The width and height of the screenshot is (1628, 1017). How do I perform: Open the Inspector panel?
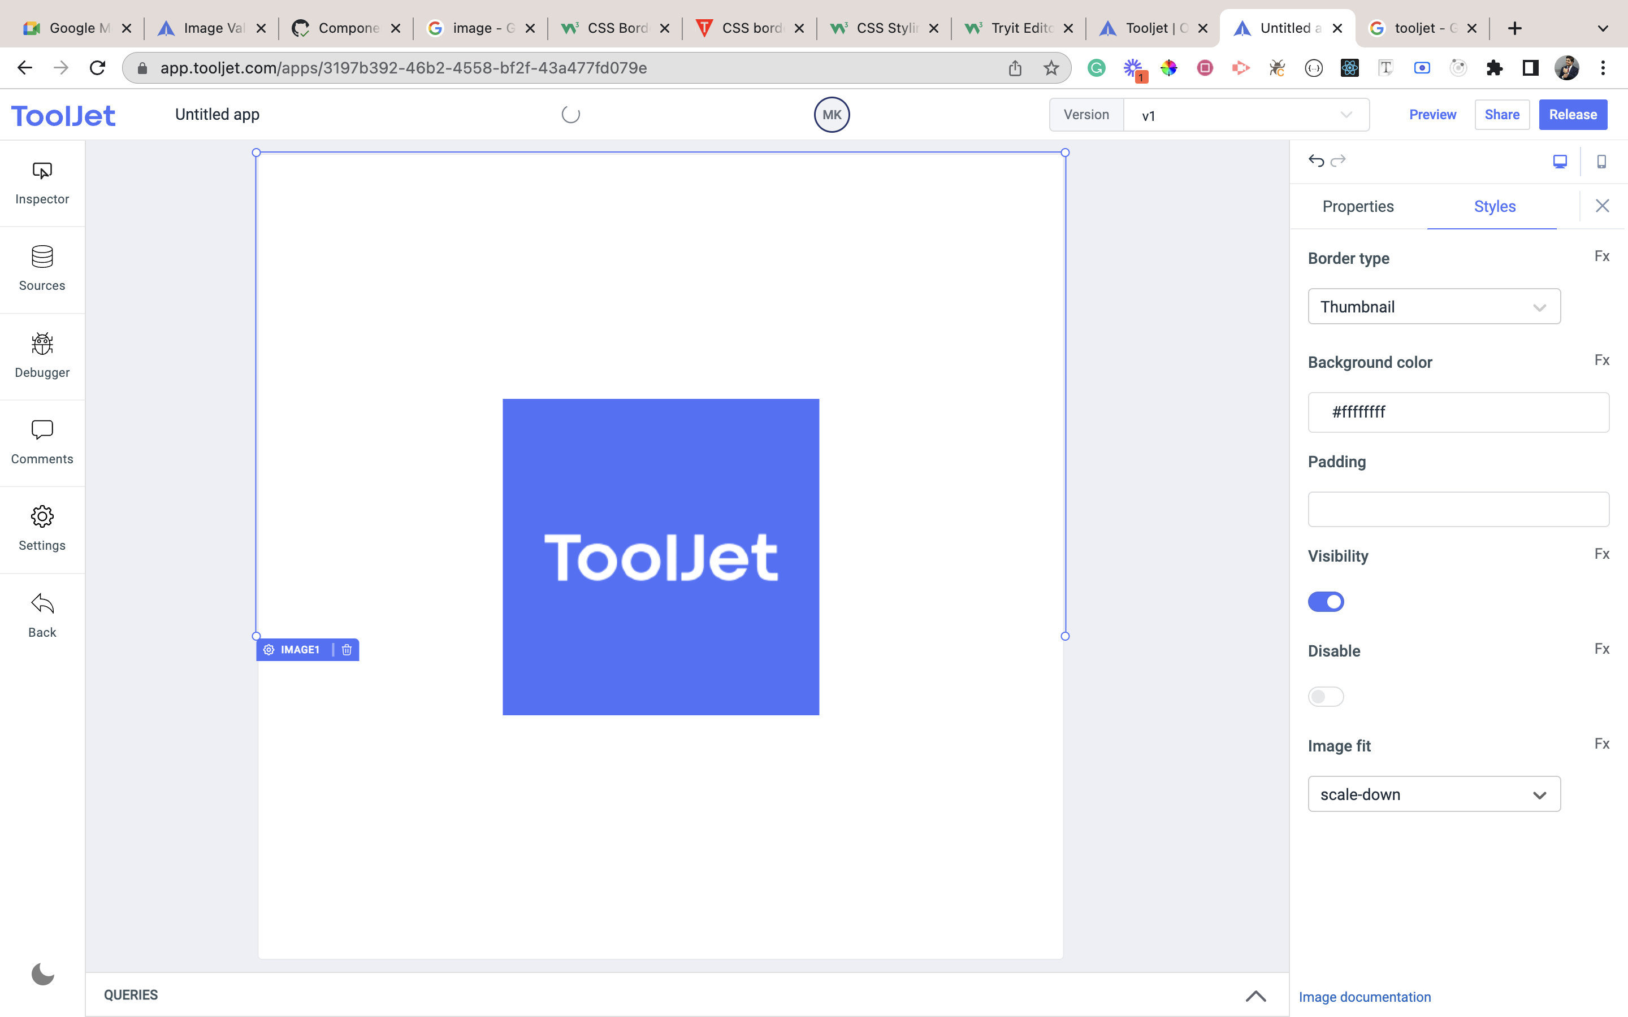42,183
